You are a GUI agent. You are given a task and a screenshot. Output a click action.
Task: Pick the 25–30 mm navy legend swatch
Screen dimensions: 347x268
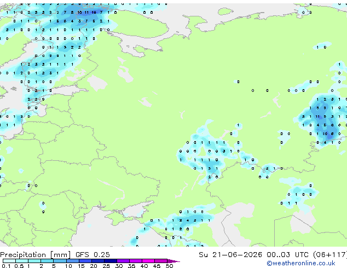[x=111, y=261]
